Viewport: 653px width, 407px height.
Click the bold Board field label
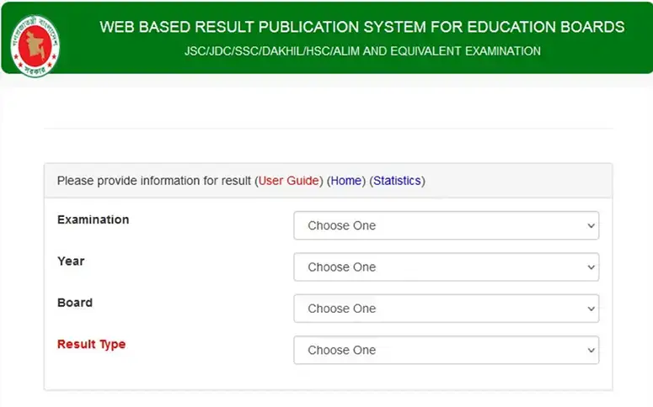tap(75, 303)
